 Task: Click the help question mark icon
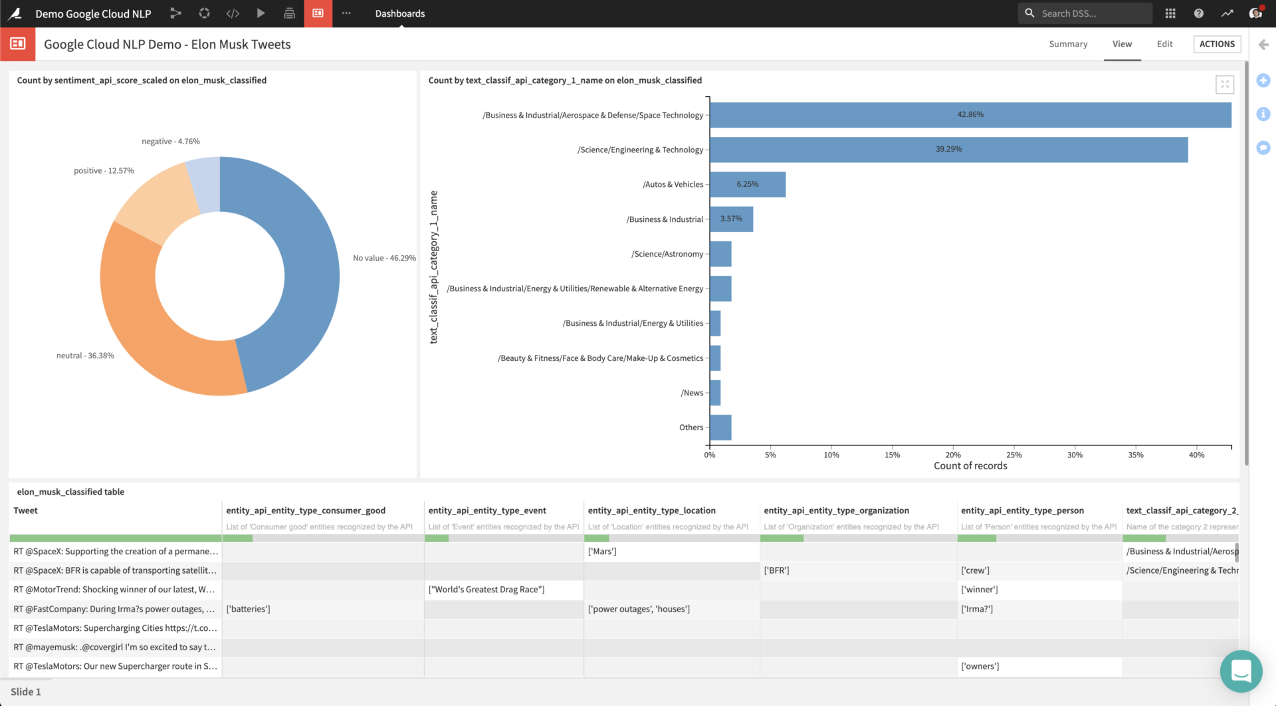click(x=1198, y=13)
